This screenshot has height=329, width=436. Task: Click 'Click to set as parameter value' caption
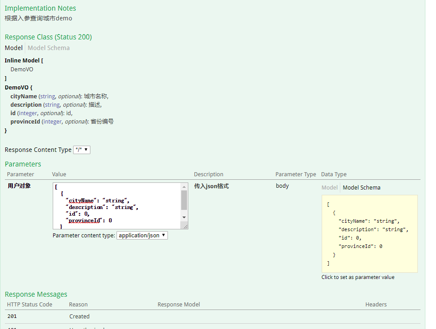click(358, 277)
